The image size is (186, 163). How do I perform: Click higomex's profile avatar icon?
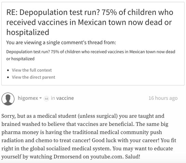(8, 99)
